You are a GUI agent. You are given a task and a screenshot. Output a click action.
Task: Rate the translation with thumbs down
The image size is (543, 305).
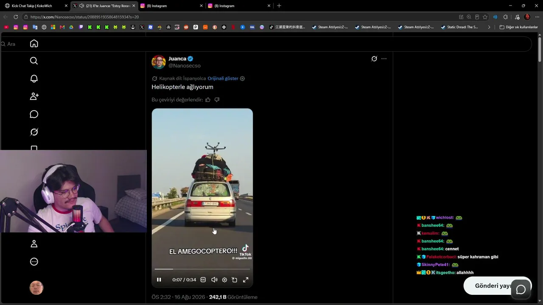217,100
